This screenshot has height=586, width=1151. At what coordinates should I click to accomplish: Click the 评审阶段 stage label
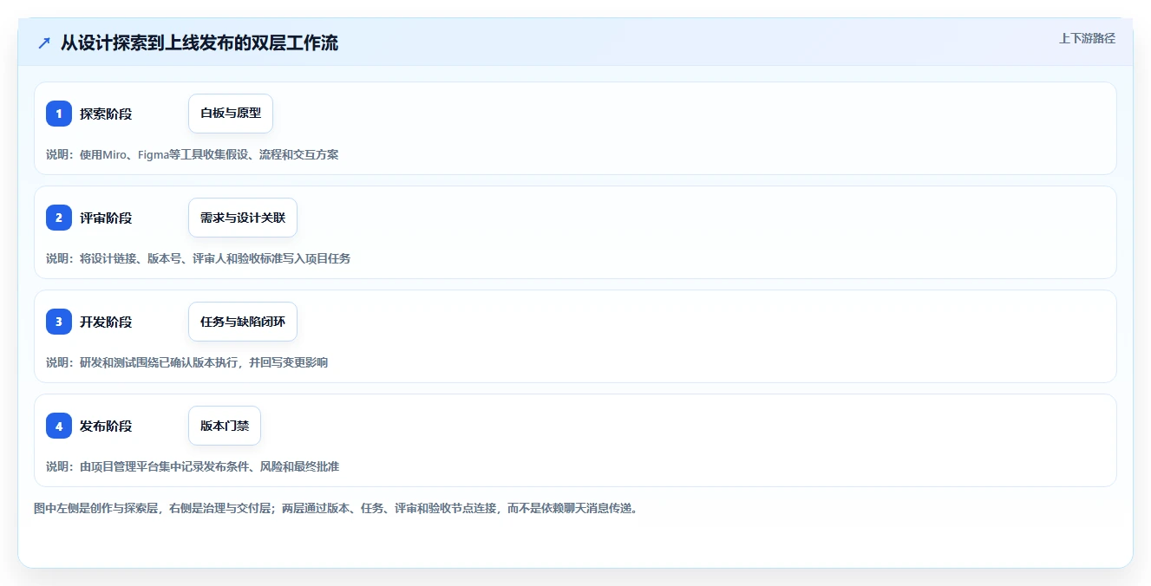pyautogui.click(x=106, y=218)
